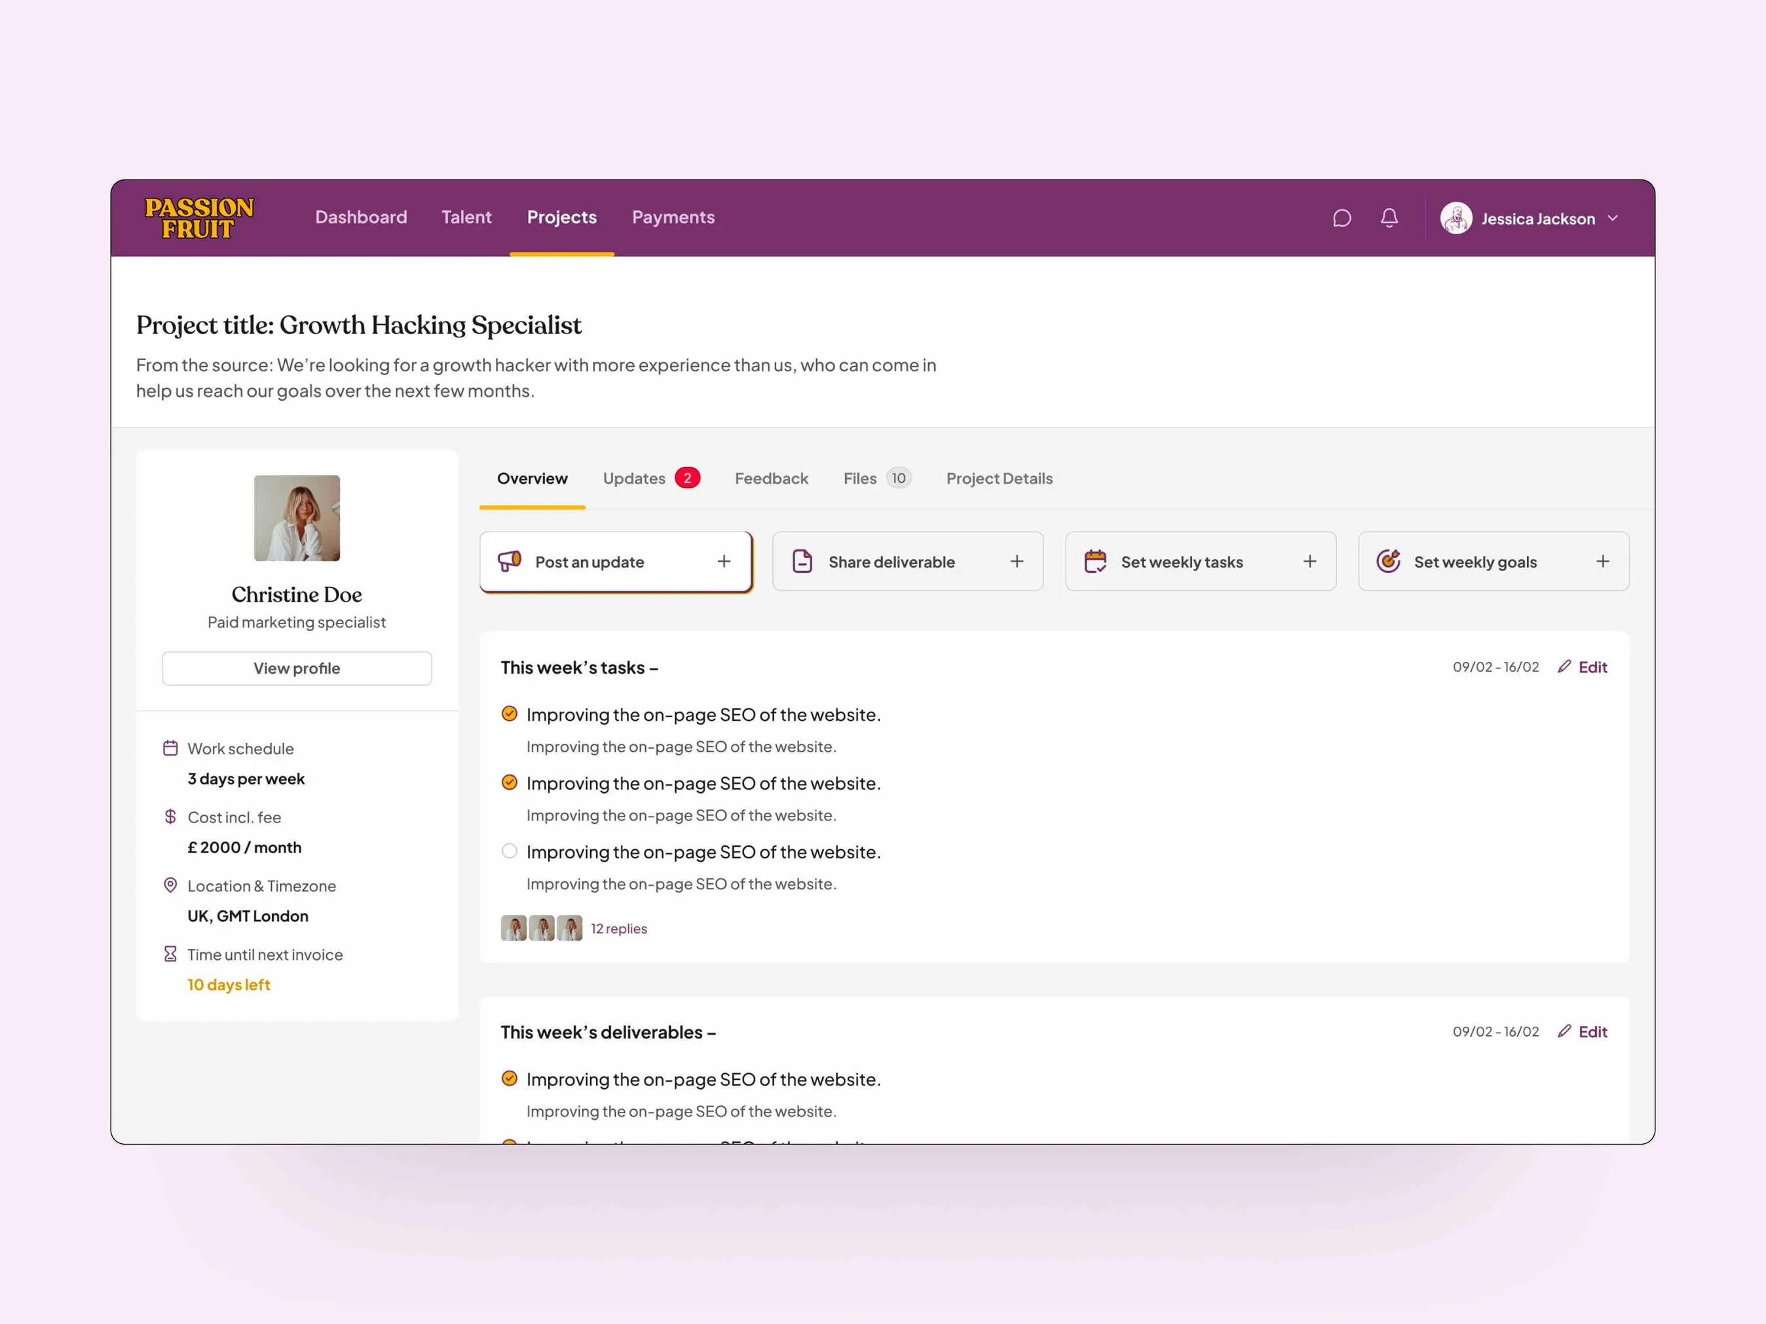Image resolution: width=1766 pixels, height=1324 pixels.
Task: Uncheck the first deliverable in this week's deliverables
Action: click(x=510, y=1078)
